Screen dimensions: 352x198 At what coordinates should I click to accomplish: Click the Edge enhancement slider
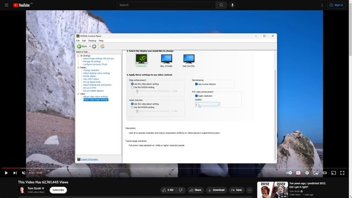pos(153,91)
